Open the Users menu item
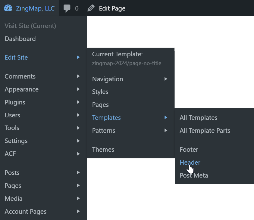The image size is (254, 220). 12,115
